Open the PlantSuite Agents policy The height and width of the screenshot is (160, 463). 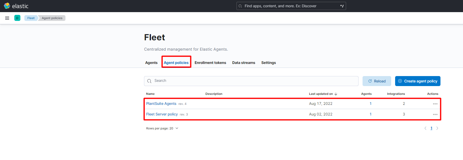161,104
